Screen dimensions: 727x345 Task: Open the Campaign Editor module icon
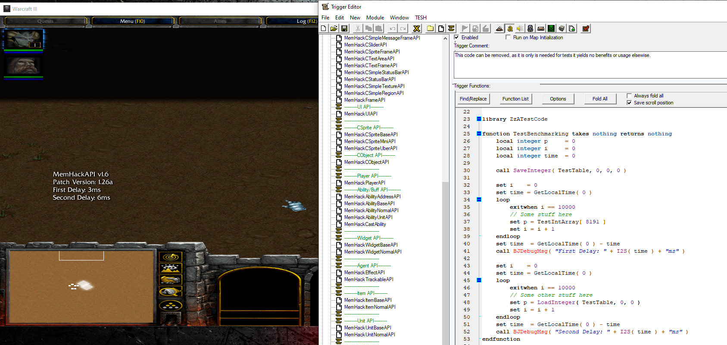pyautogui.click(x=541, y=28)
